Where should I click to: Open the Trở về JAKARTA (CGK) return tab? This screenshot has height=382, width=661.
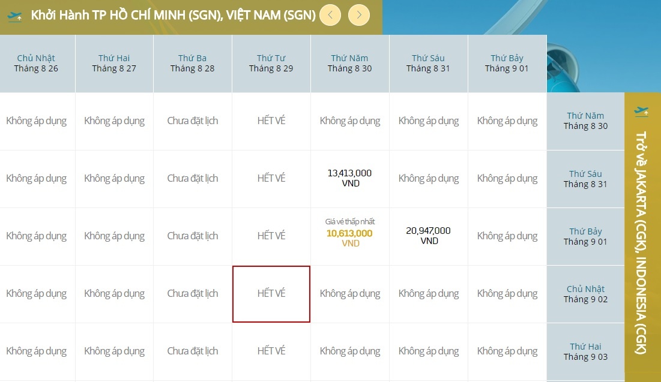pos(642,252)
